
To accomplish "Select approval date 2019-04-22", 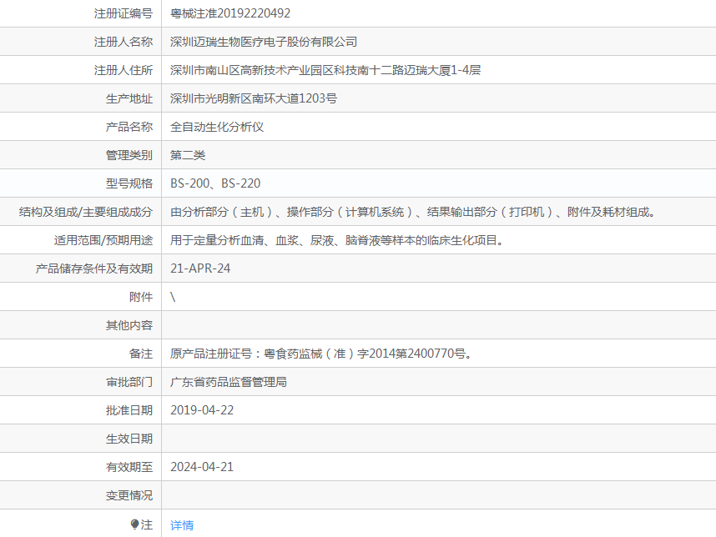I will (x=202, y=410).
